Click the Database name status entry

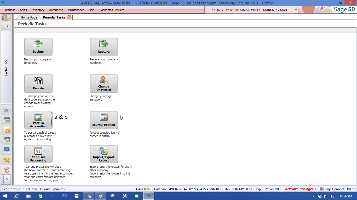(203, 189)
